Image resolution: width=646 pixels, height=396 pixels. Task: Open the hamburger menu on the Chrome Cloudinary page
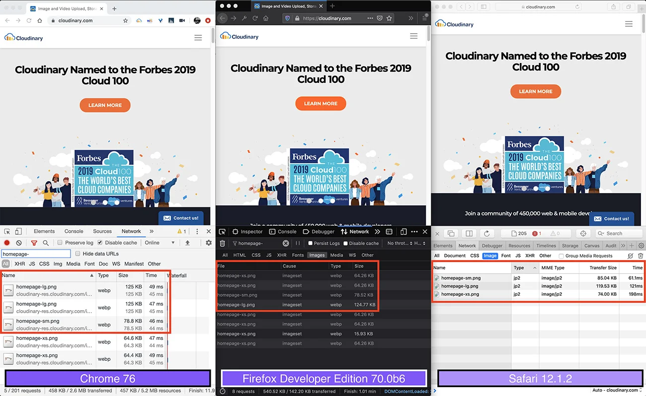tap(198, 38)
